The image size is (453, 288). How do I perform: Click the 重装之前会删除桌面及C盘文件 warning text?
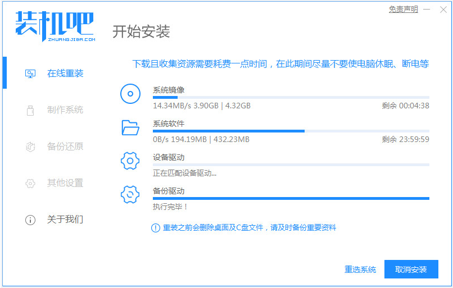pos(250,228)
